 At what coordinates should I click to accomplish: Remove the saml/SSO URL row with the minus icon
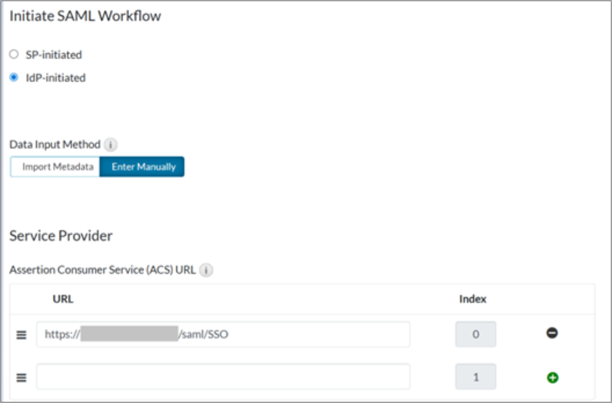pyautogui.click(x=552, y=333)
